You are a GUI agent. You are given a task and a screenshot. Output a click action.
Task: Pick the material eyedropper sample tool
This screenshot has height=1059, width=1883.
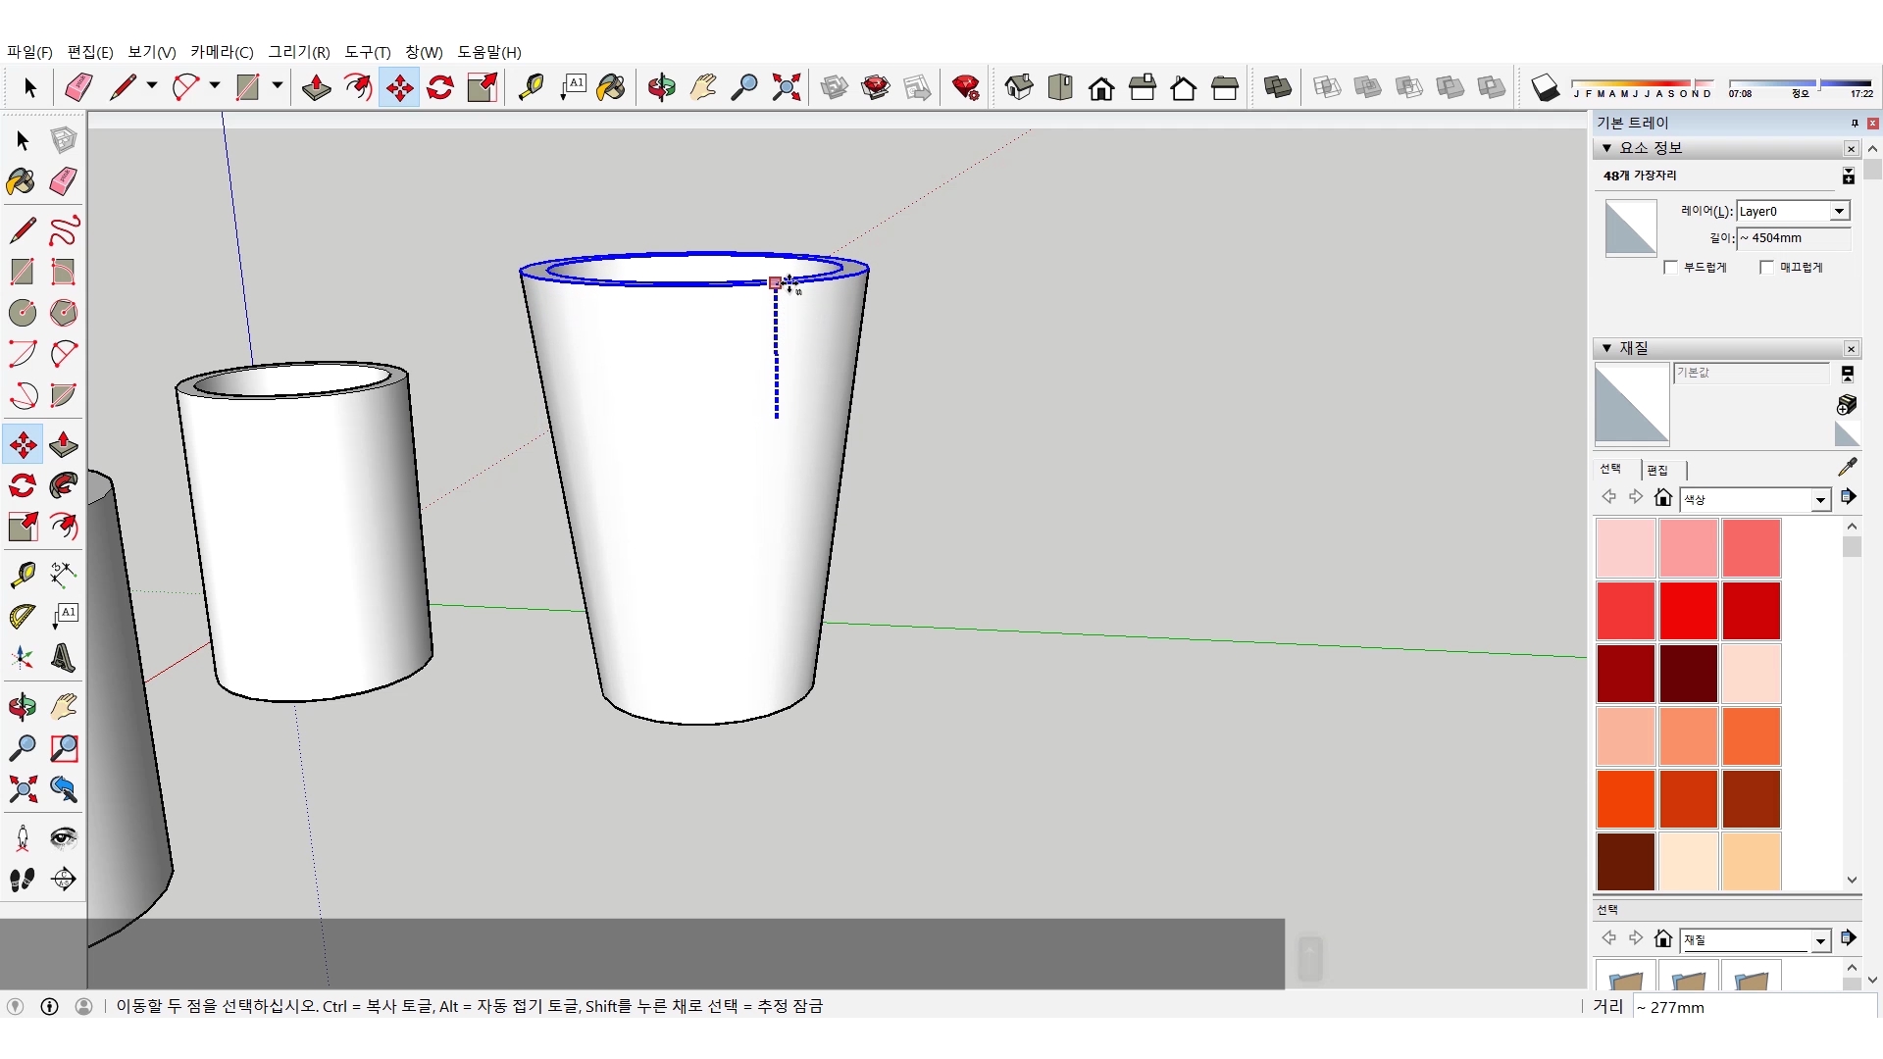tap(1847, 467)
